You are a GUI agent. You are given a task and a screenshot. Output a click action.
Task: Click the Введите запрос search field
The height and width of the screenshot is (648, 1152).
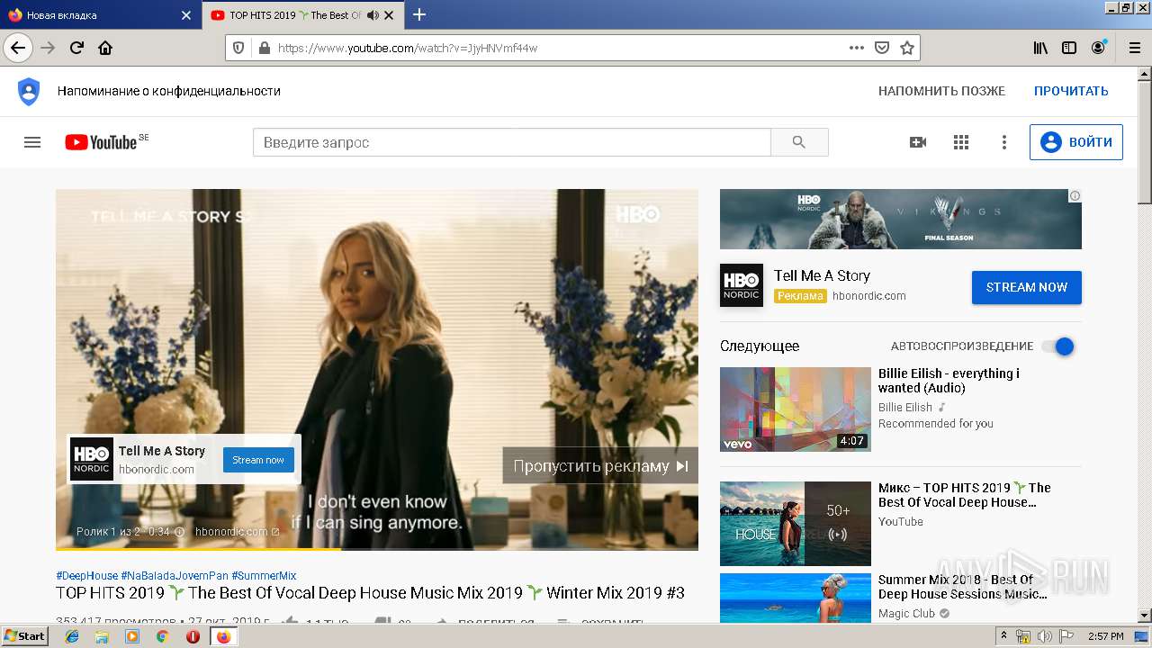pyautogui.click(x=511, y=142)
